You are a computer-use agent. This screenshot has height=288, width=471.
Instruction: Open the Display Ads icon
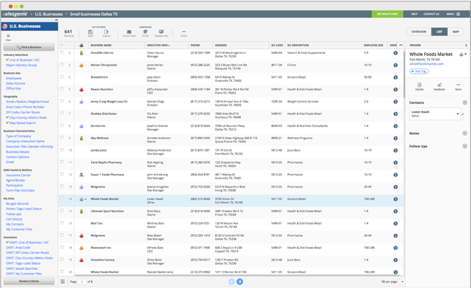(162, 31)
